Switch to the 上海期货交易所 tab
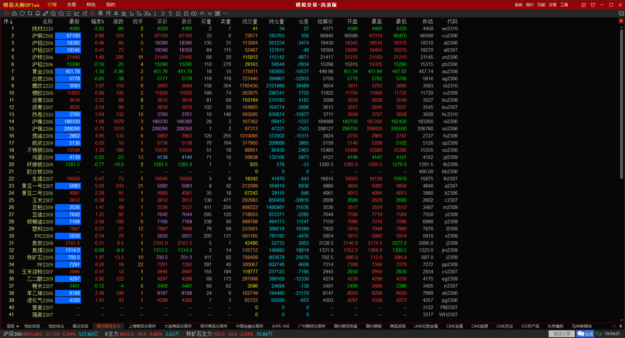 (x=142, y=326)
